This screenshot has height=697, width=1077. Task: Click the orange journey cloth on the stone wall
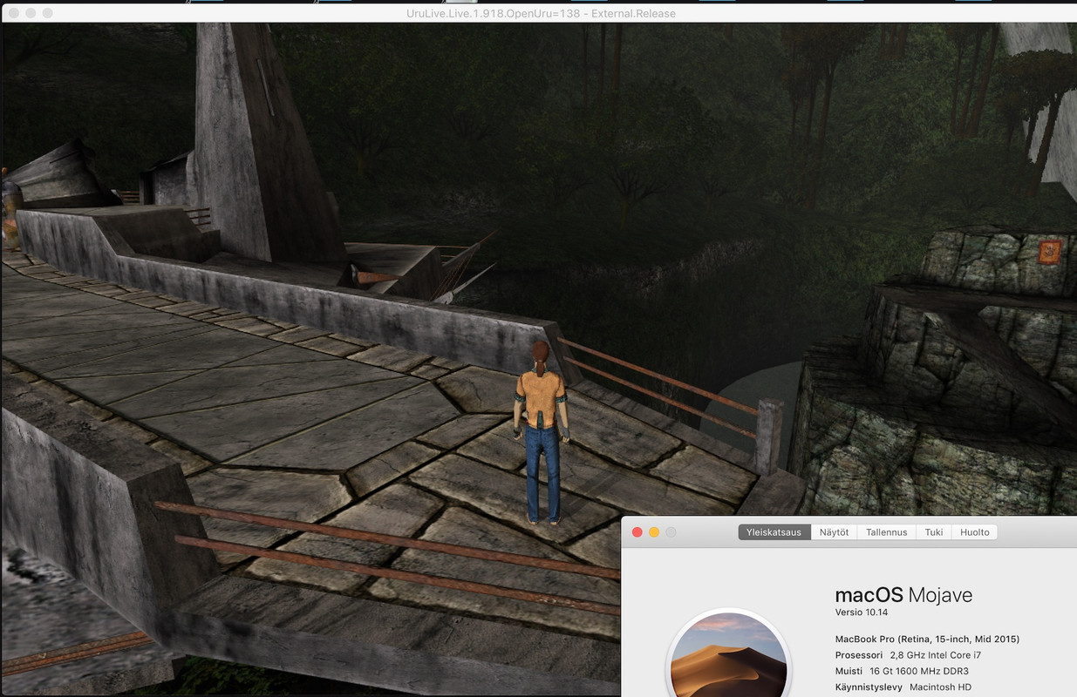pyautogui.click(x=1049, y=252)
